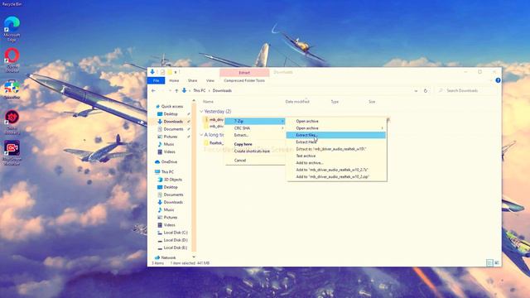This screenshot has width=530, height=298.
Task: Select Extract files... in 7-Zip submenu
Action: point(336,135)
